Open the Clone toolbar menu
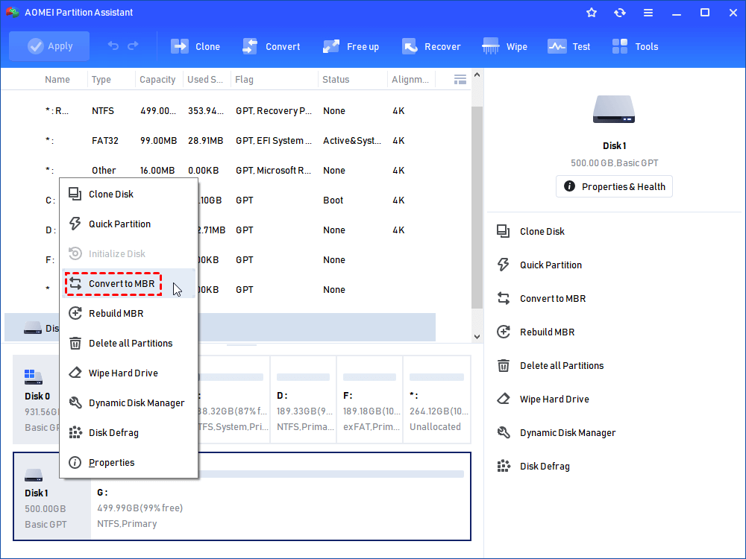This screenshot has width=746, height=559. pyautogui.click(x=195, y=46)
